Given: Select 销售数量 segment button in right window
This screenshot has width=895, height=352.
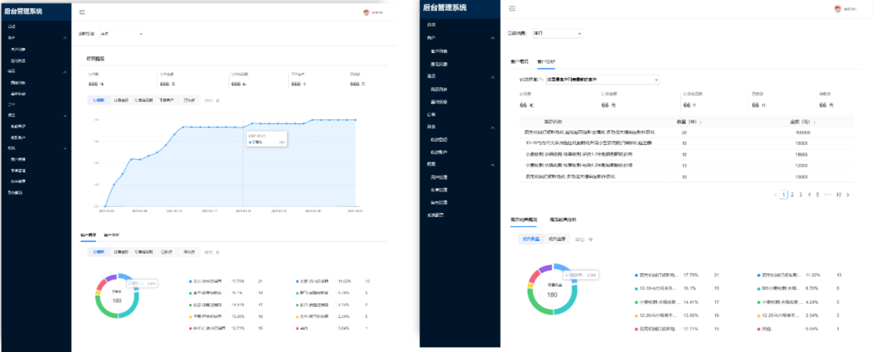Looking at the screenshot, I should 531,239.
